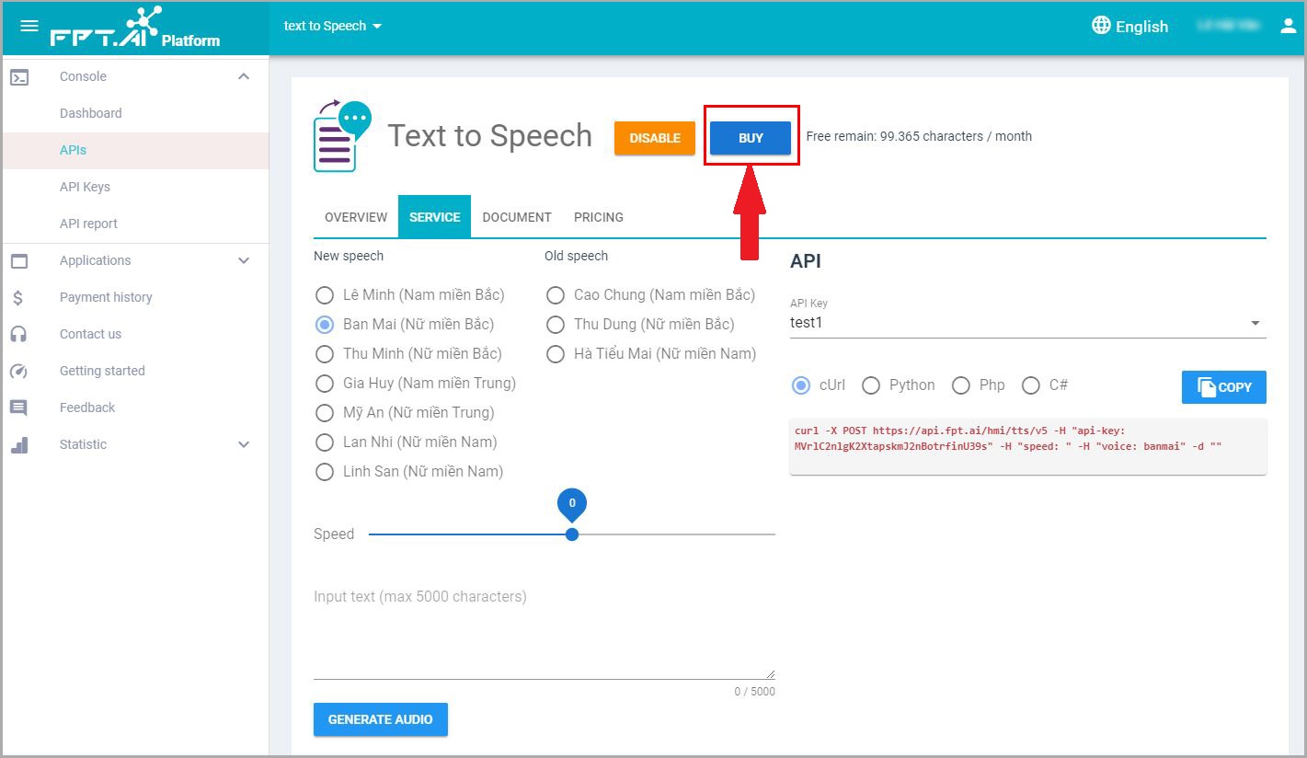
Task: Change language via English link
Action: [x=1141, y=27]
